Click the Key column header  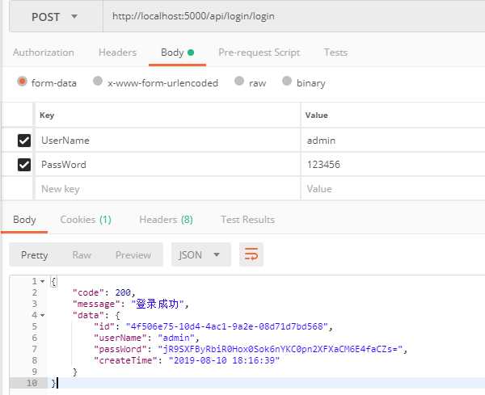47,116
